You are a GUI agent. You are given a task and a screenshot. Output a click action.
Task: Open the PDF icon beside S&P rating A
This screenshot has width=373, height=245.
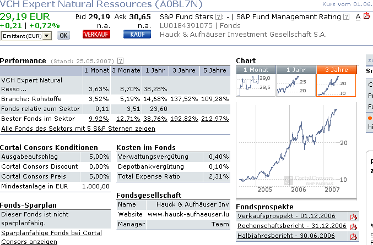pyautogui.click(x=367, y=16)
